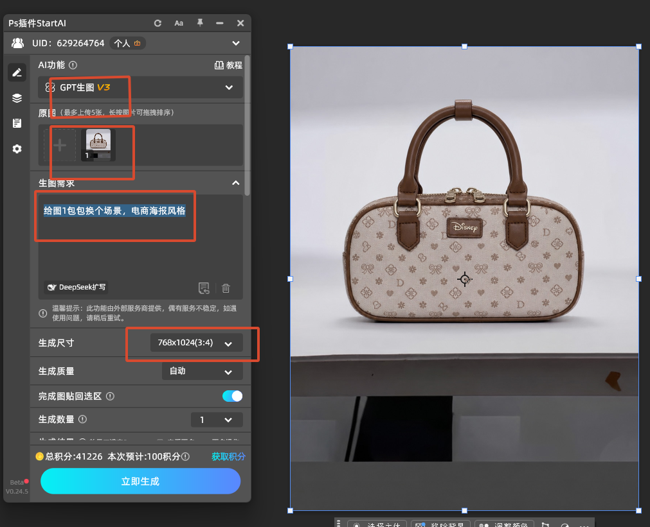Click the info icon beside 完成图贴回选区

click(x=111, y=396)
